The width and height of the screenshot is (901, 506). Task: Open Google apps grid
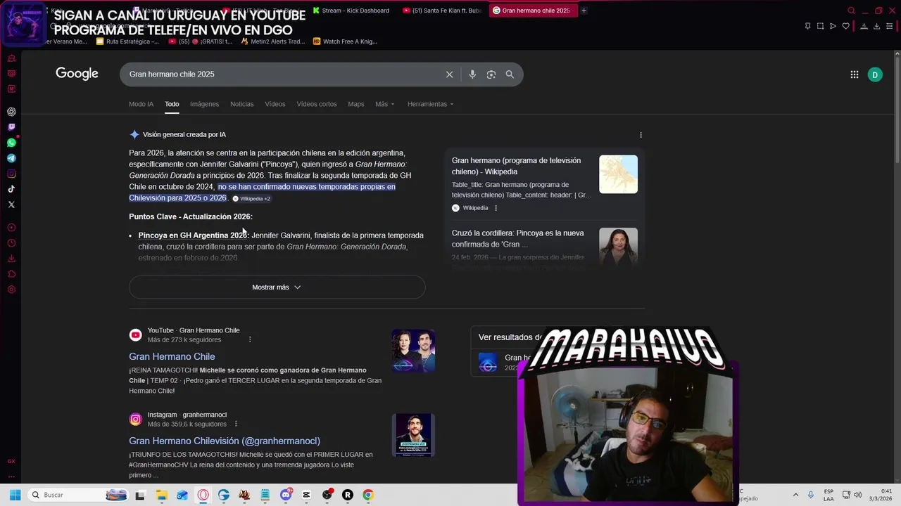click(x=854, y=74)
